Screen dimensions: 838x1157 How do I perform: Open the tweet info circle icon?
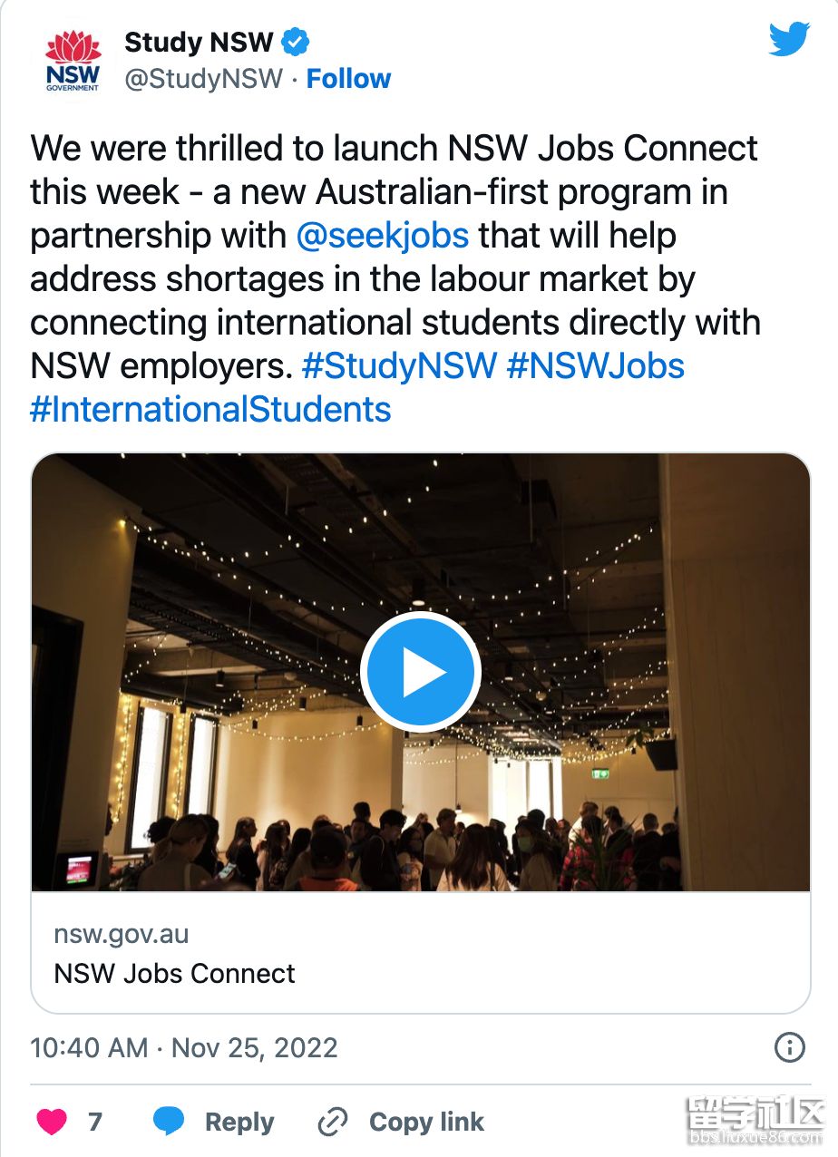pos(789,1048)
